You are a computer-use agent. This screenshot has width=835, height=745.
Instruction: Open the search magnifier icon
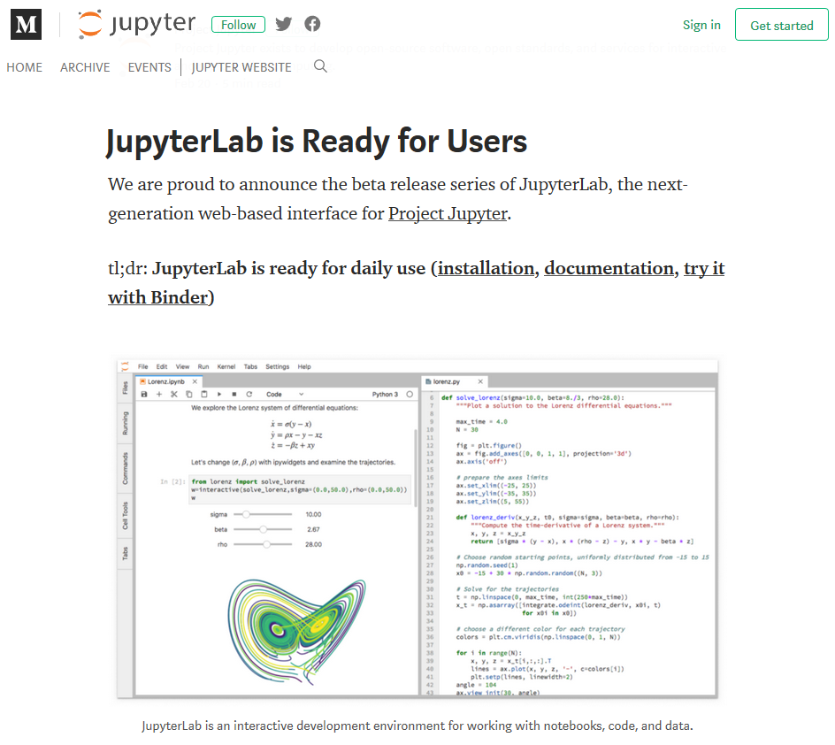click(320, 66)
